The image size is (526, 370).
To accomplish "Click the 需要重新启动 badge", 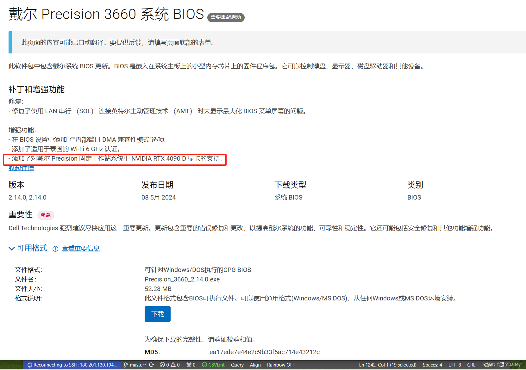I will pos(226,17).
